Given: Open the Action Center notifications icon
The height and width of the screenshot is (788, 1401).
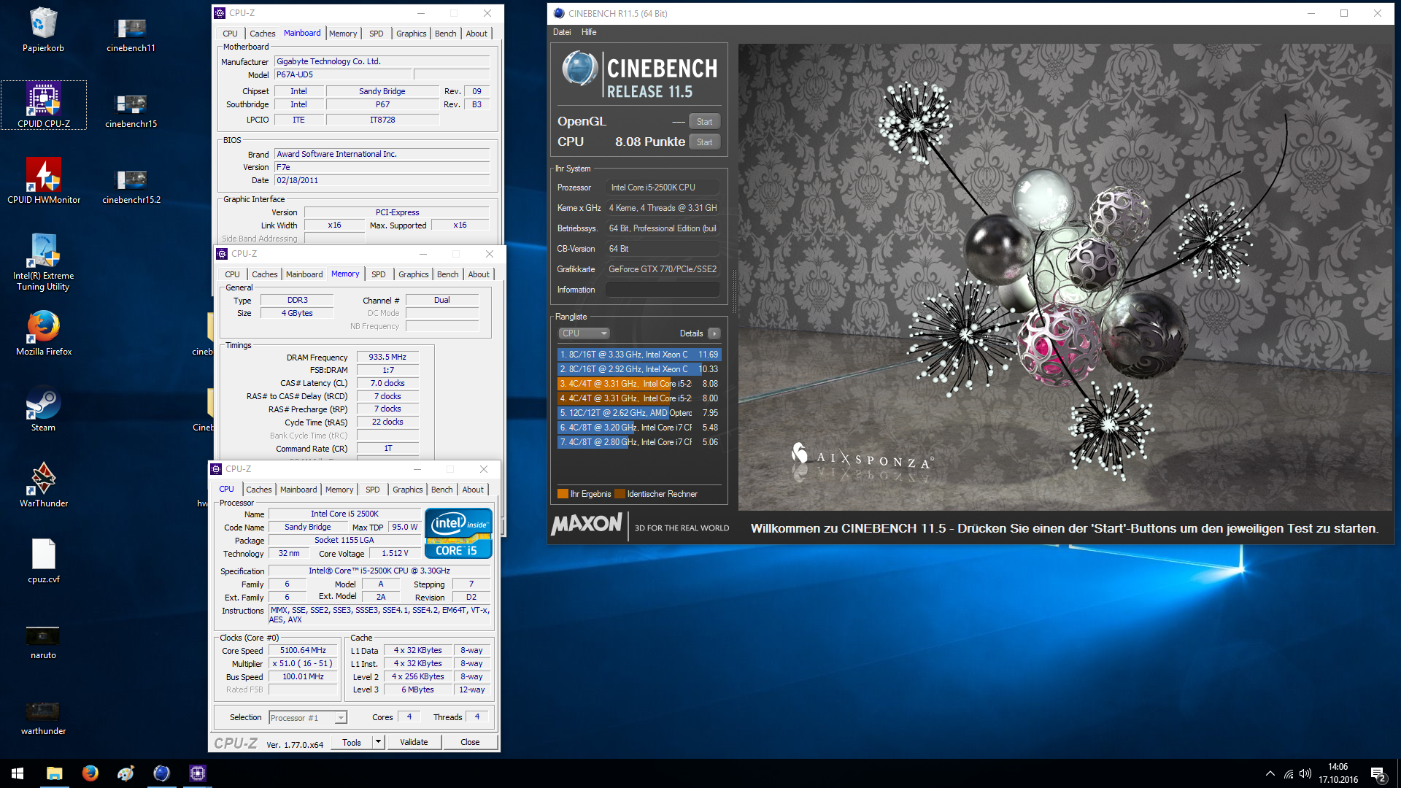Looking at the screenshot, I should (x=1378, y=774).
